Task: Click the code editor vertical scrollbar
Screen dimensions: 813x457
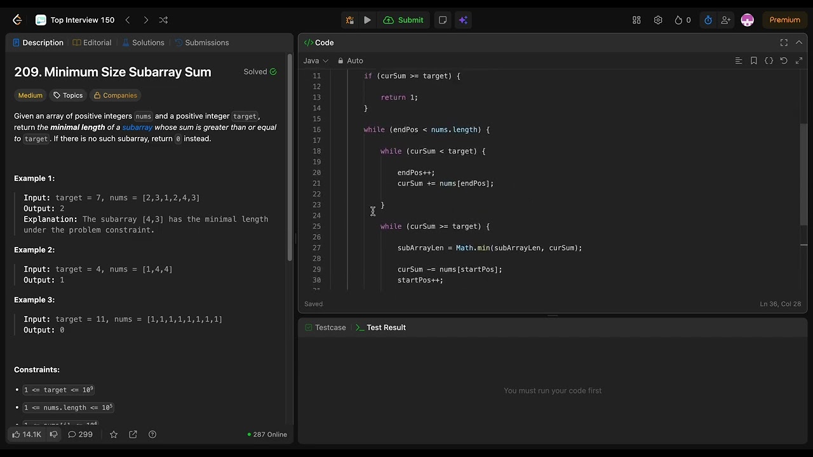Action: tap(803, 175)
